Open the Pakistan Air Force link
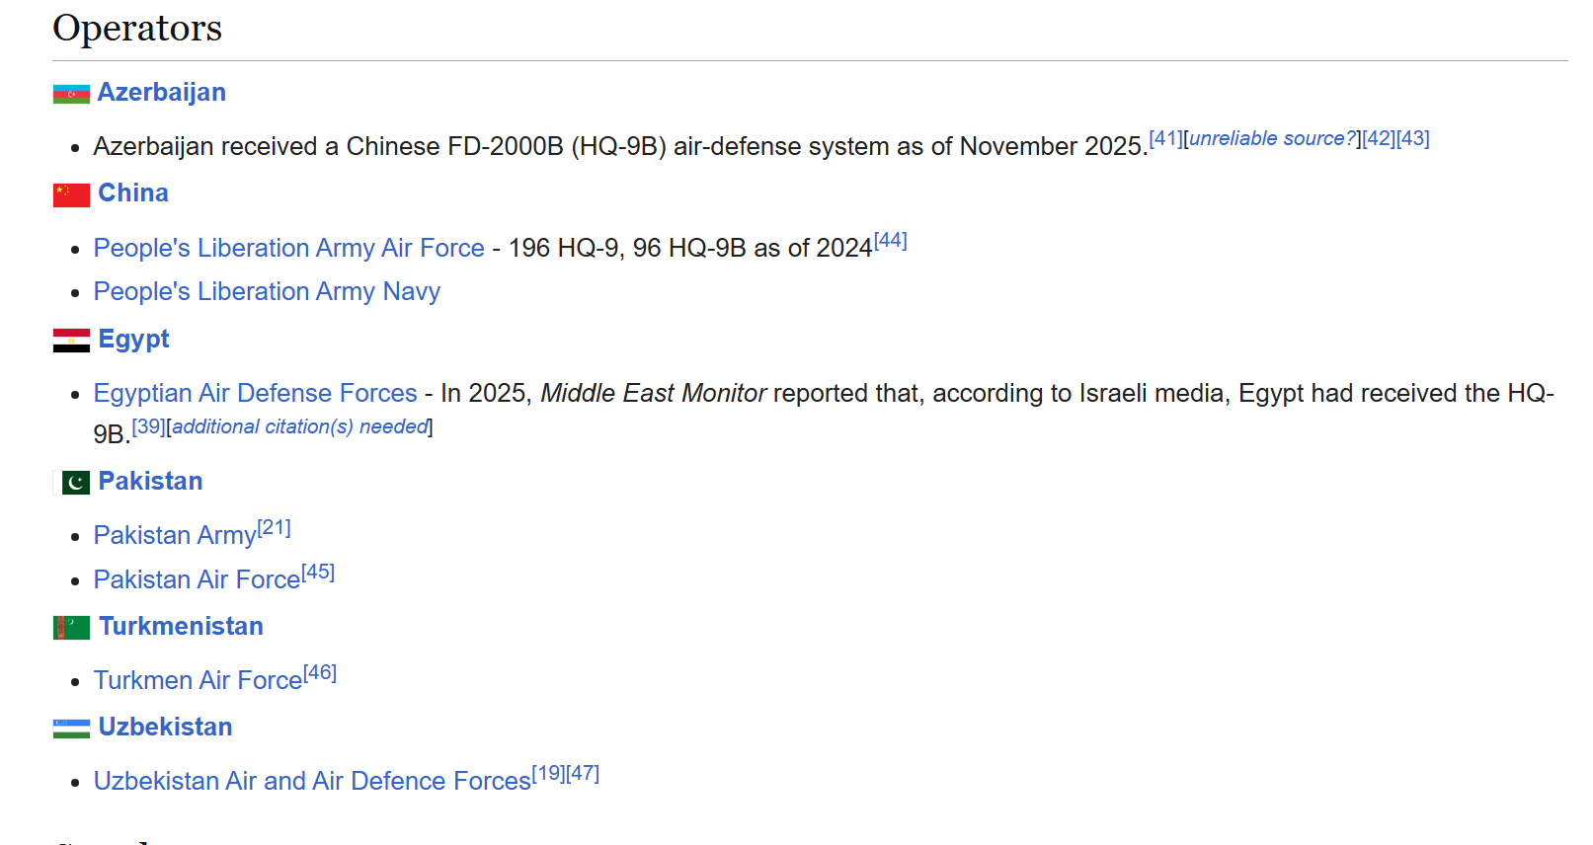This screenshot has width=1593, height=845. [198, 579]
